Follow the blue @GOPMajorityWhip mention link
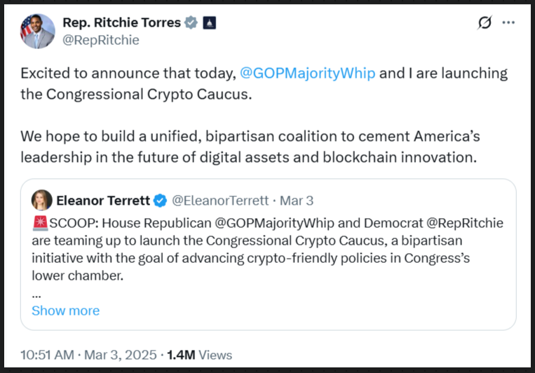535x373 pixels. [307, 74]
